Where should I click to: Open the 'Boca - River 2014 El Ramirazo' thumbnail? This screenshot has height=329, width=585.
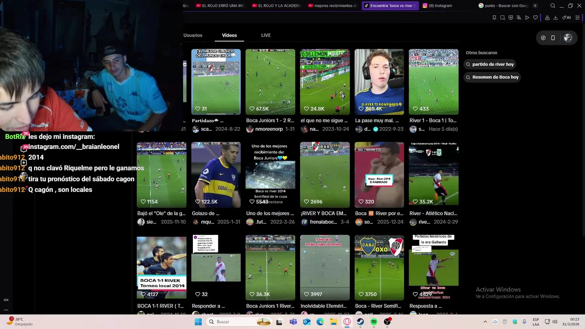(x=379, y=175)
